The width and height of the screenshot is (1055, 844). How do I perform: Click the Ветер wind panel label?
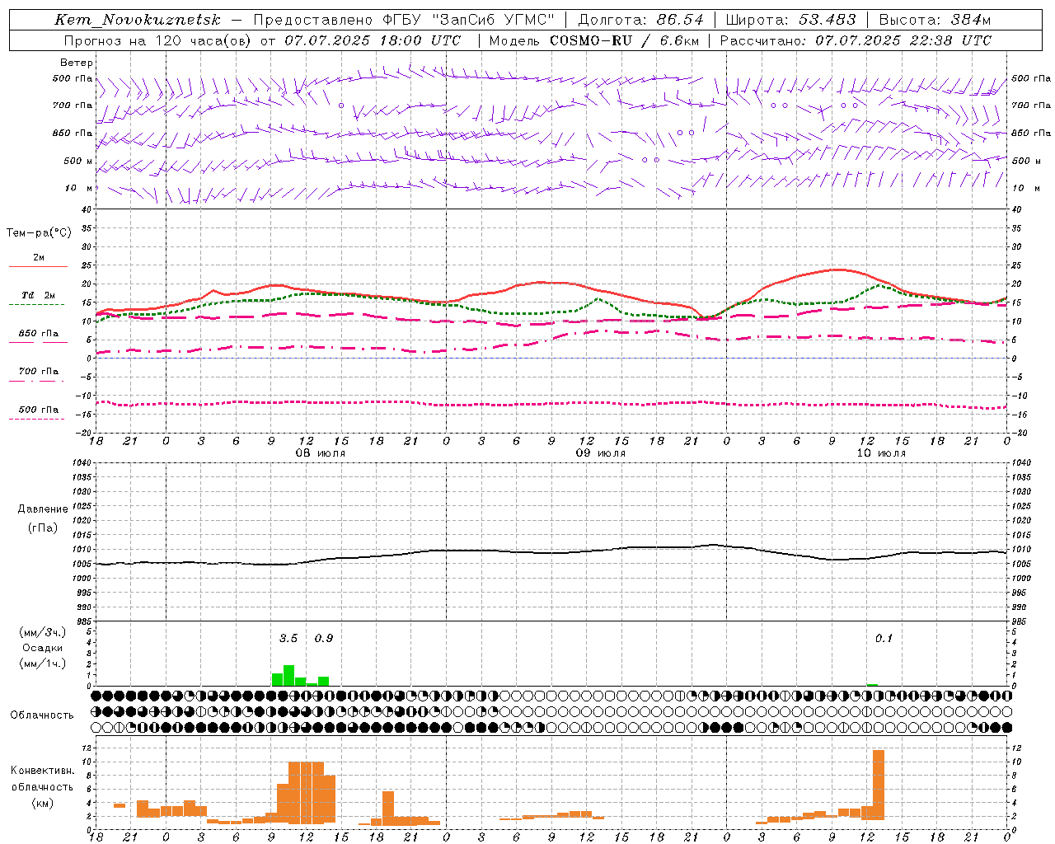click(x=77, y=63)
